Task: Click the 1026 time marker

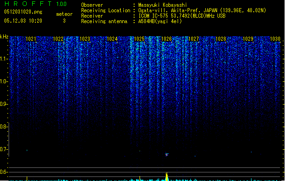Action: [x=166, y=39]
